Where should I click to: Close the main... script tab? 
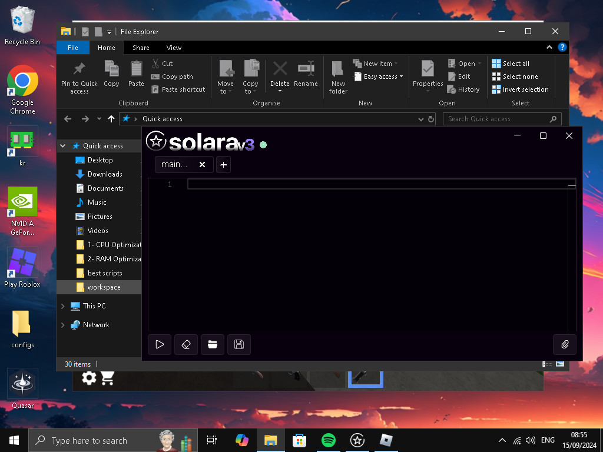203,165
